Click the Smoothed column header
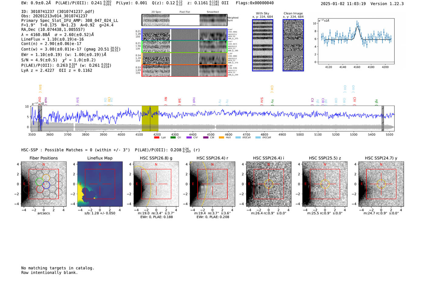425x289 pixels. (213, 12)
